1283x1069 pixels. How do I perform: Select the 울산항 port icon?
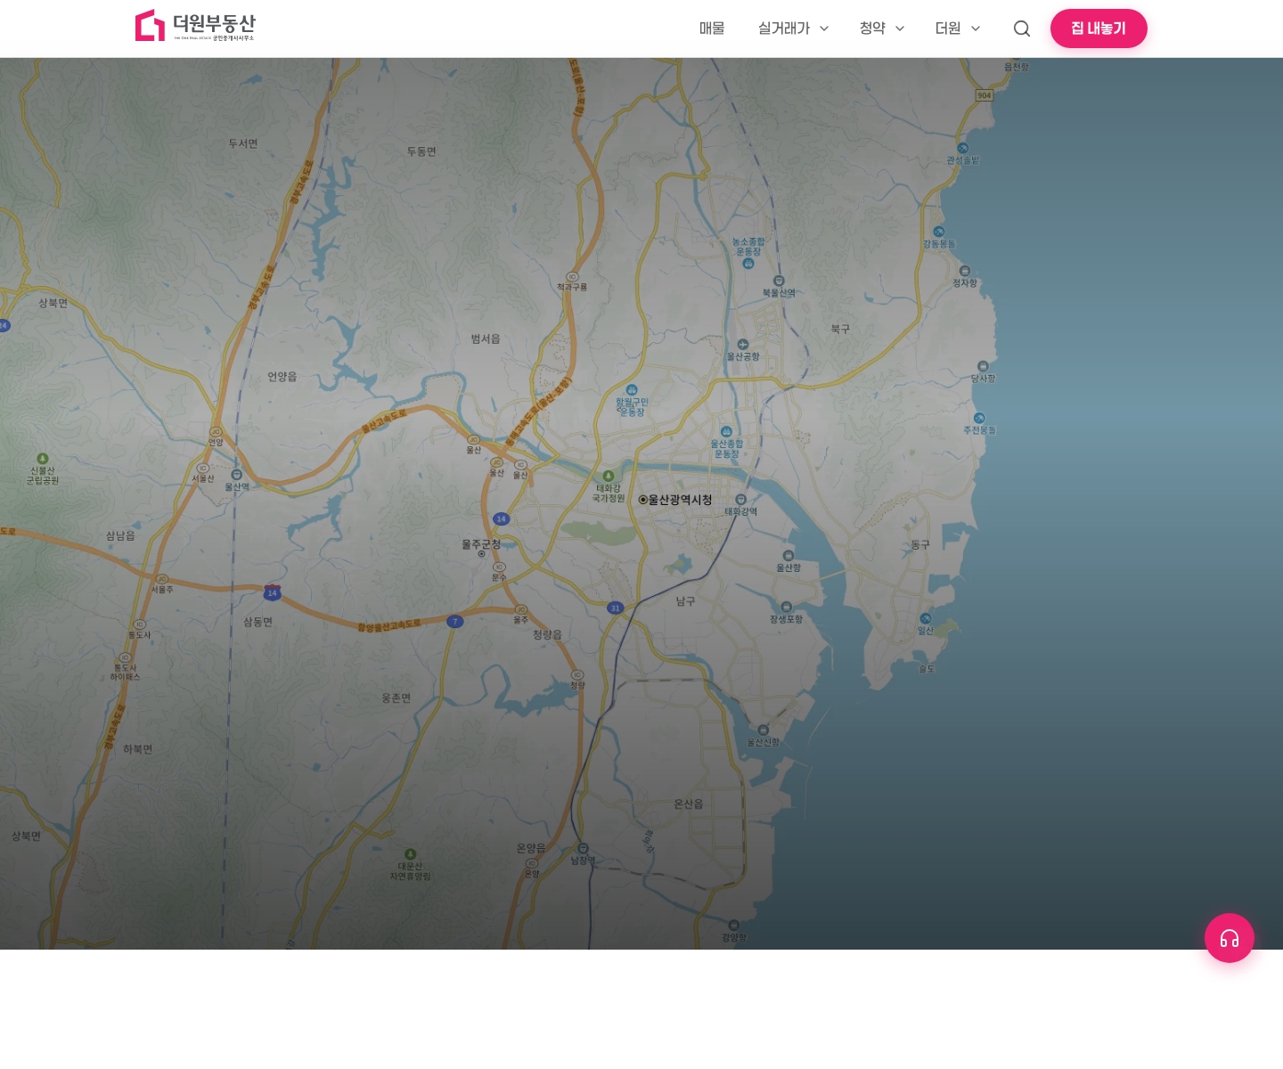coord(788,556)
